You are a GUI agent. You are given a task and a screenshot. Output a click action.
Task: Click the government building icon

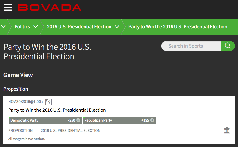[227, 130]
